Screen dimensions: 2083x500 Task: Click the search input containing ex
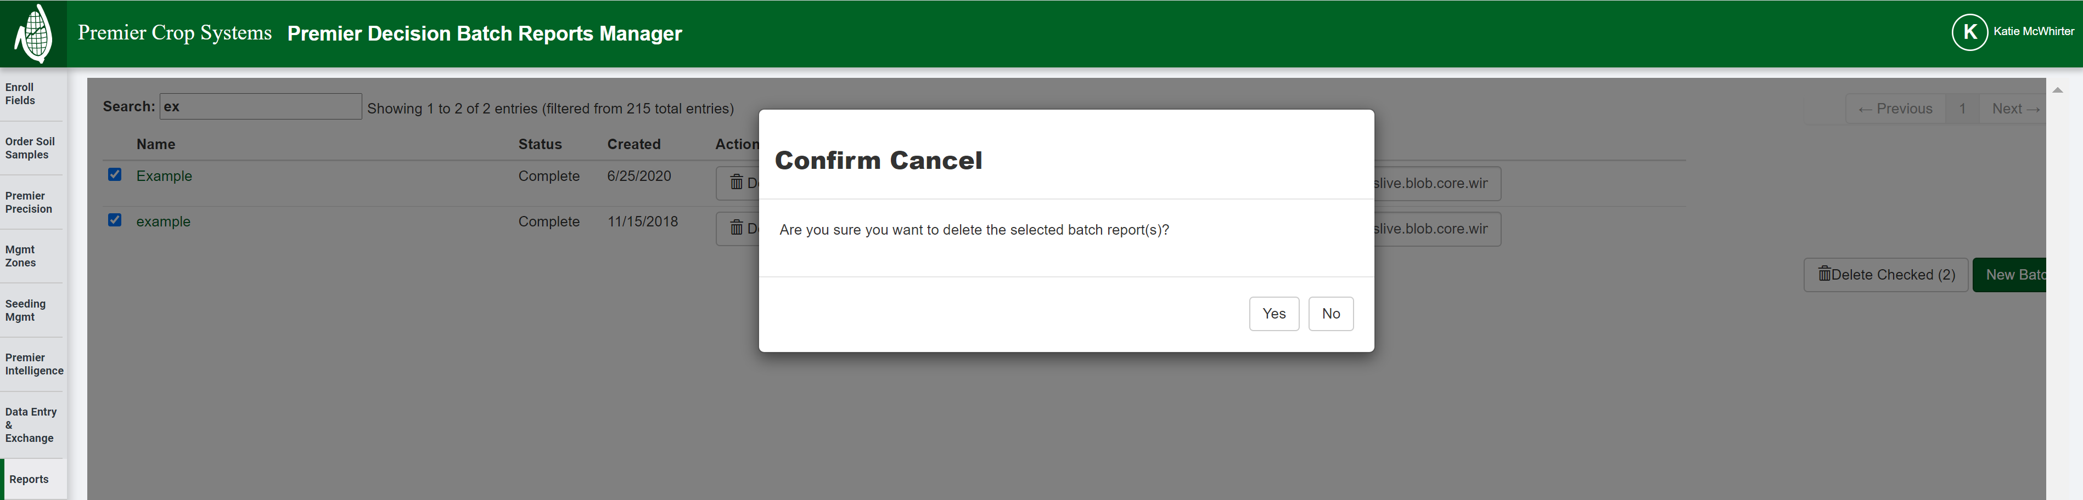pyautogui.click(x=260, y=106)
